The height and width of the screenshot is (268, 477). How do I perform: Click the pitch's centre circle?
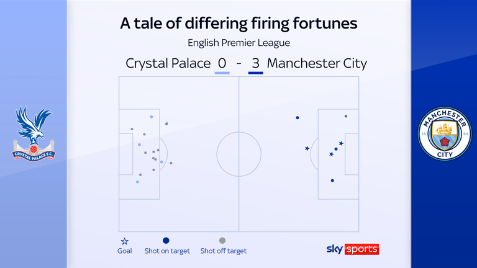coord(238,153)
